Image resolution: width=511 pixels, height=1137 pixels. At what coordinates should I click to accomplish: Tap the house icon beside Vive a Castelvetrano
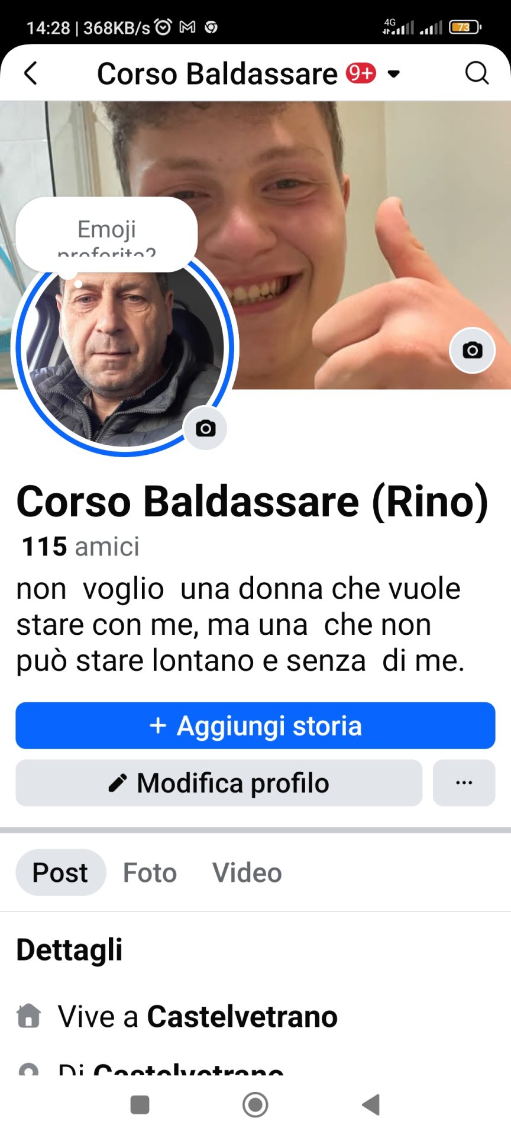tap(28, 1016)
